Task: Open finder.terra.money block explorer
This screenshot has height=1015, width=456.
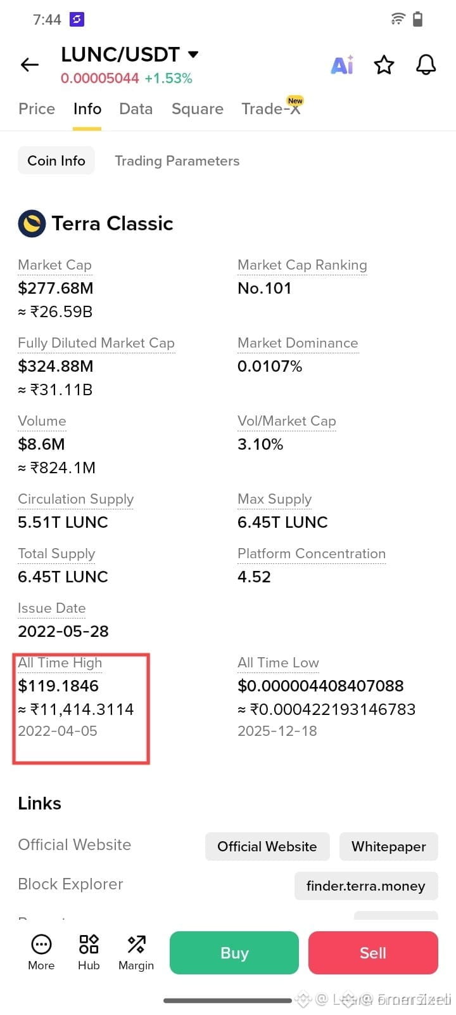Action: (366, 886)
